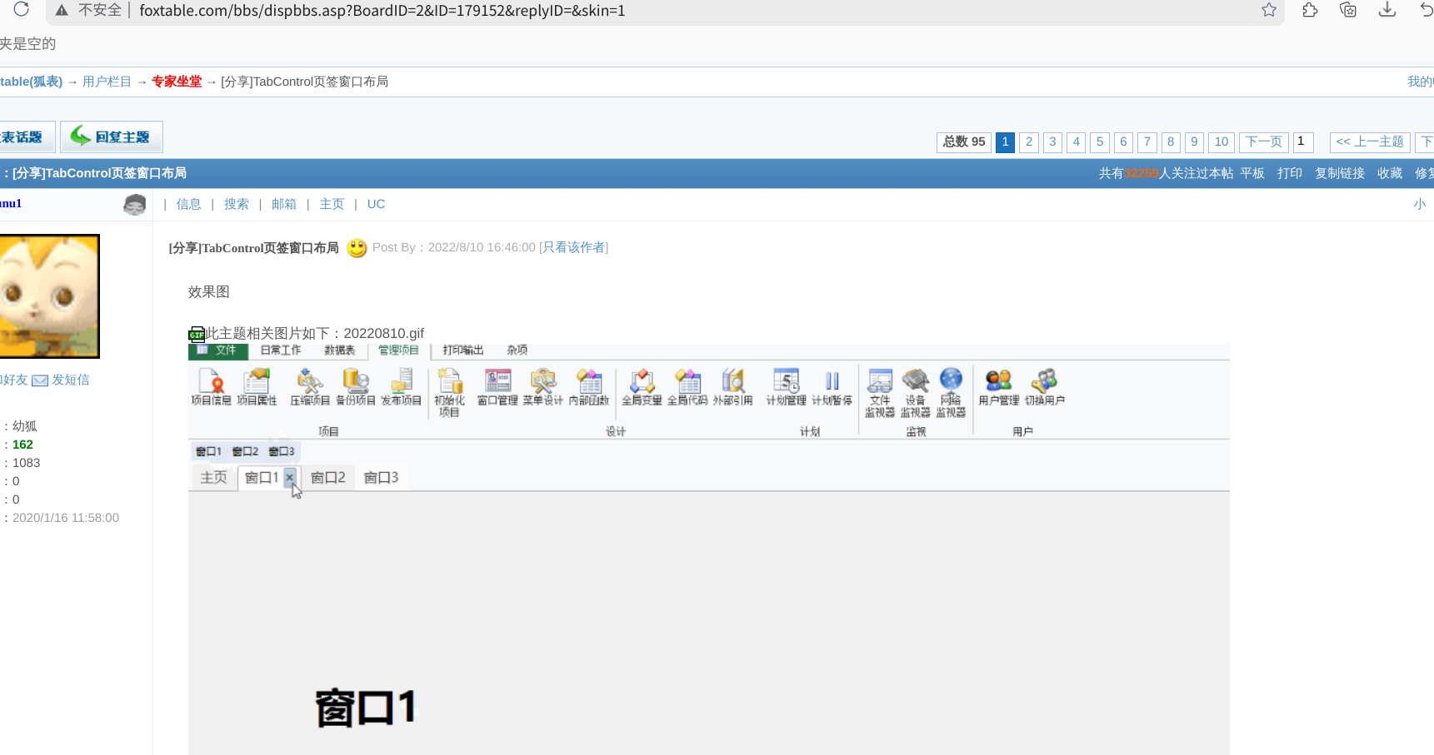Click 复制链接 to copy the thread link
1434x755 pixels.
(x=1339, y=173)
